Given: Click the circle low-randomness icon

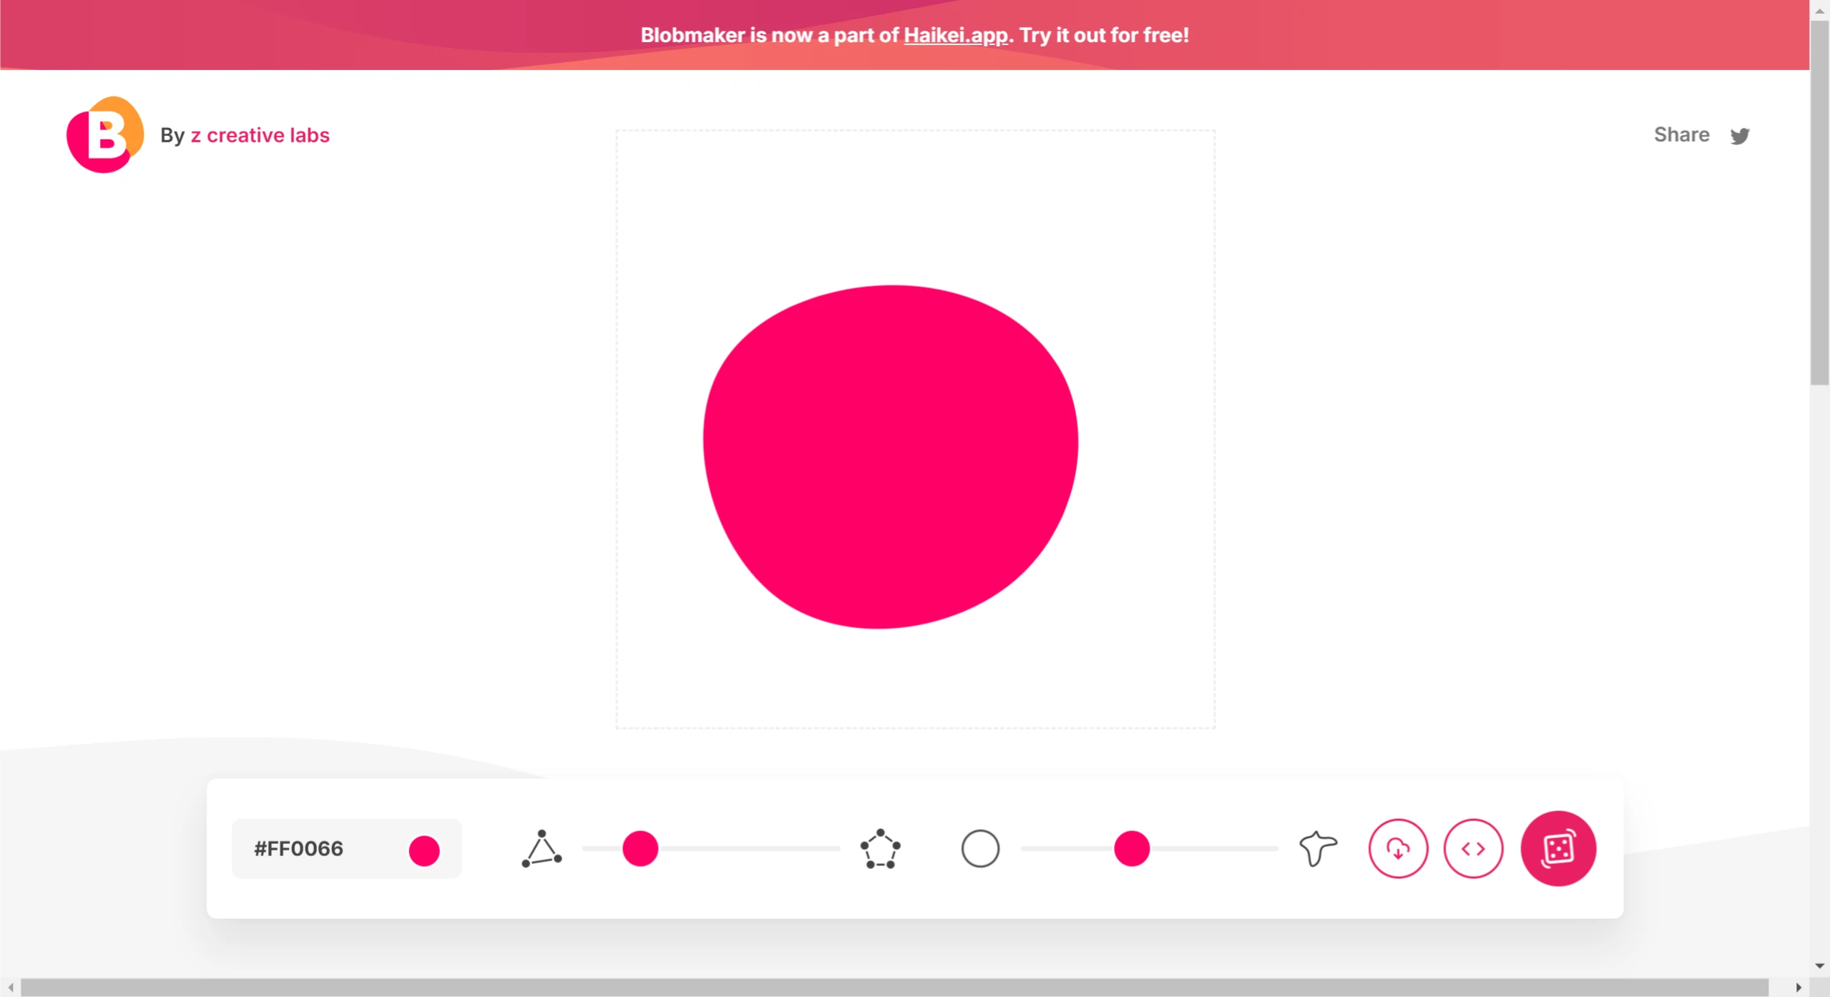Looking at the screenshot, I should coord(979,849).
